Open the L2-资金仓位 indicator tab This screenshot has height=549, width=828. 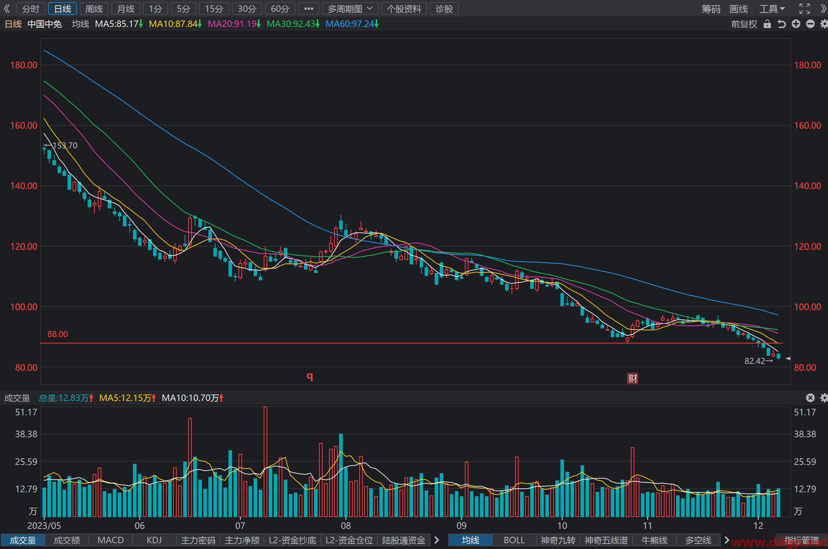tap(349, 540)
